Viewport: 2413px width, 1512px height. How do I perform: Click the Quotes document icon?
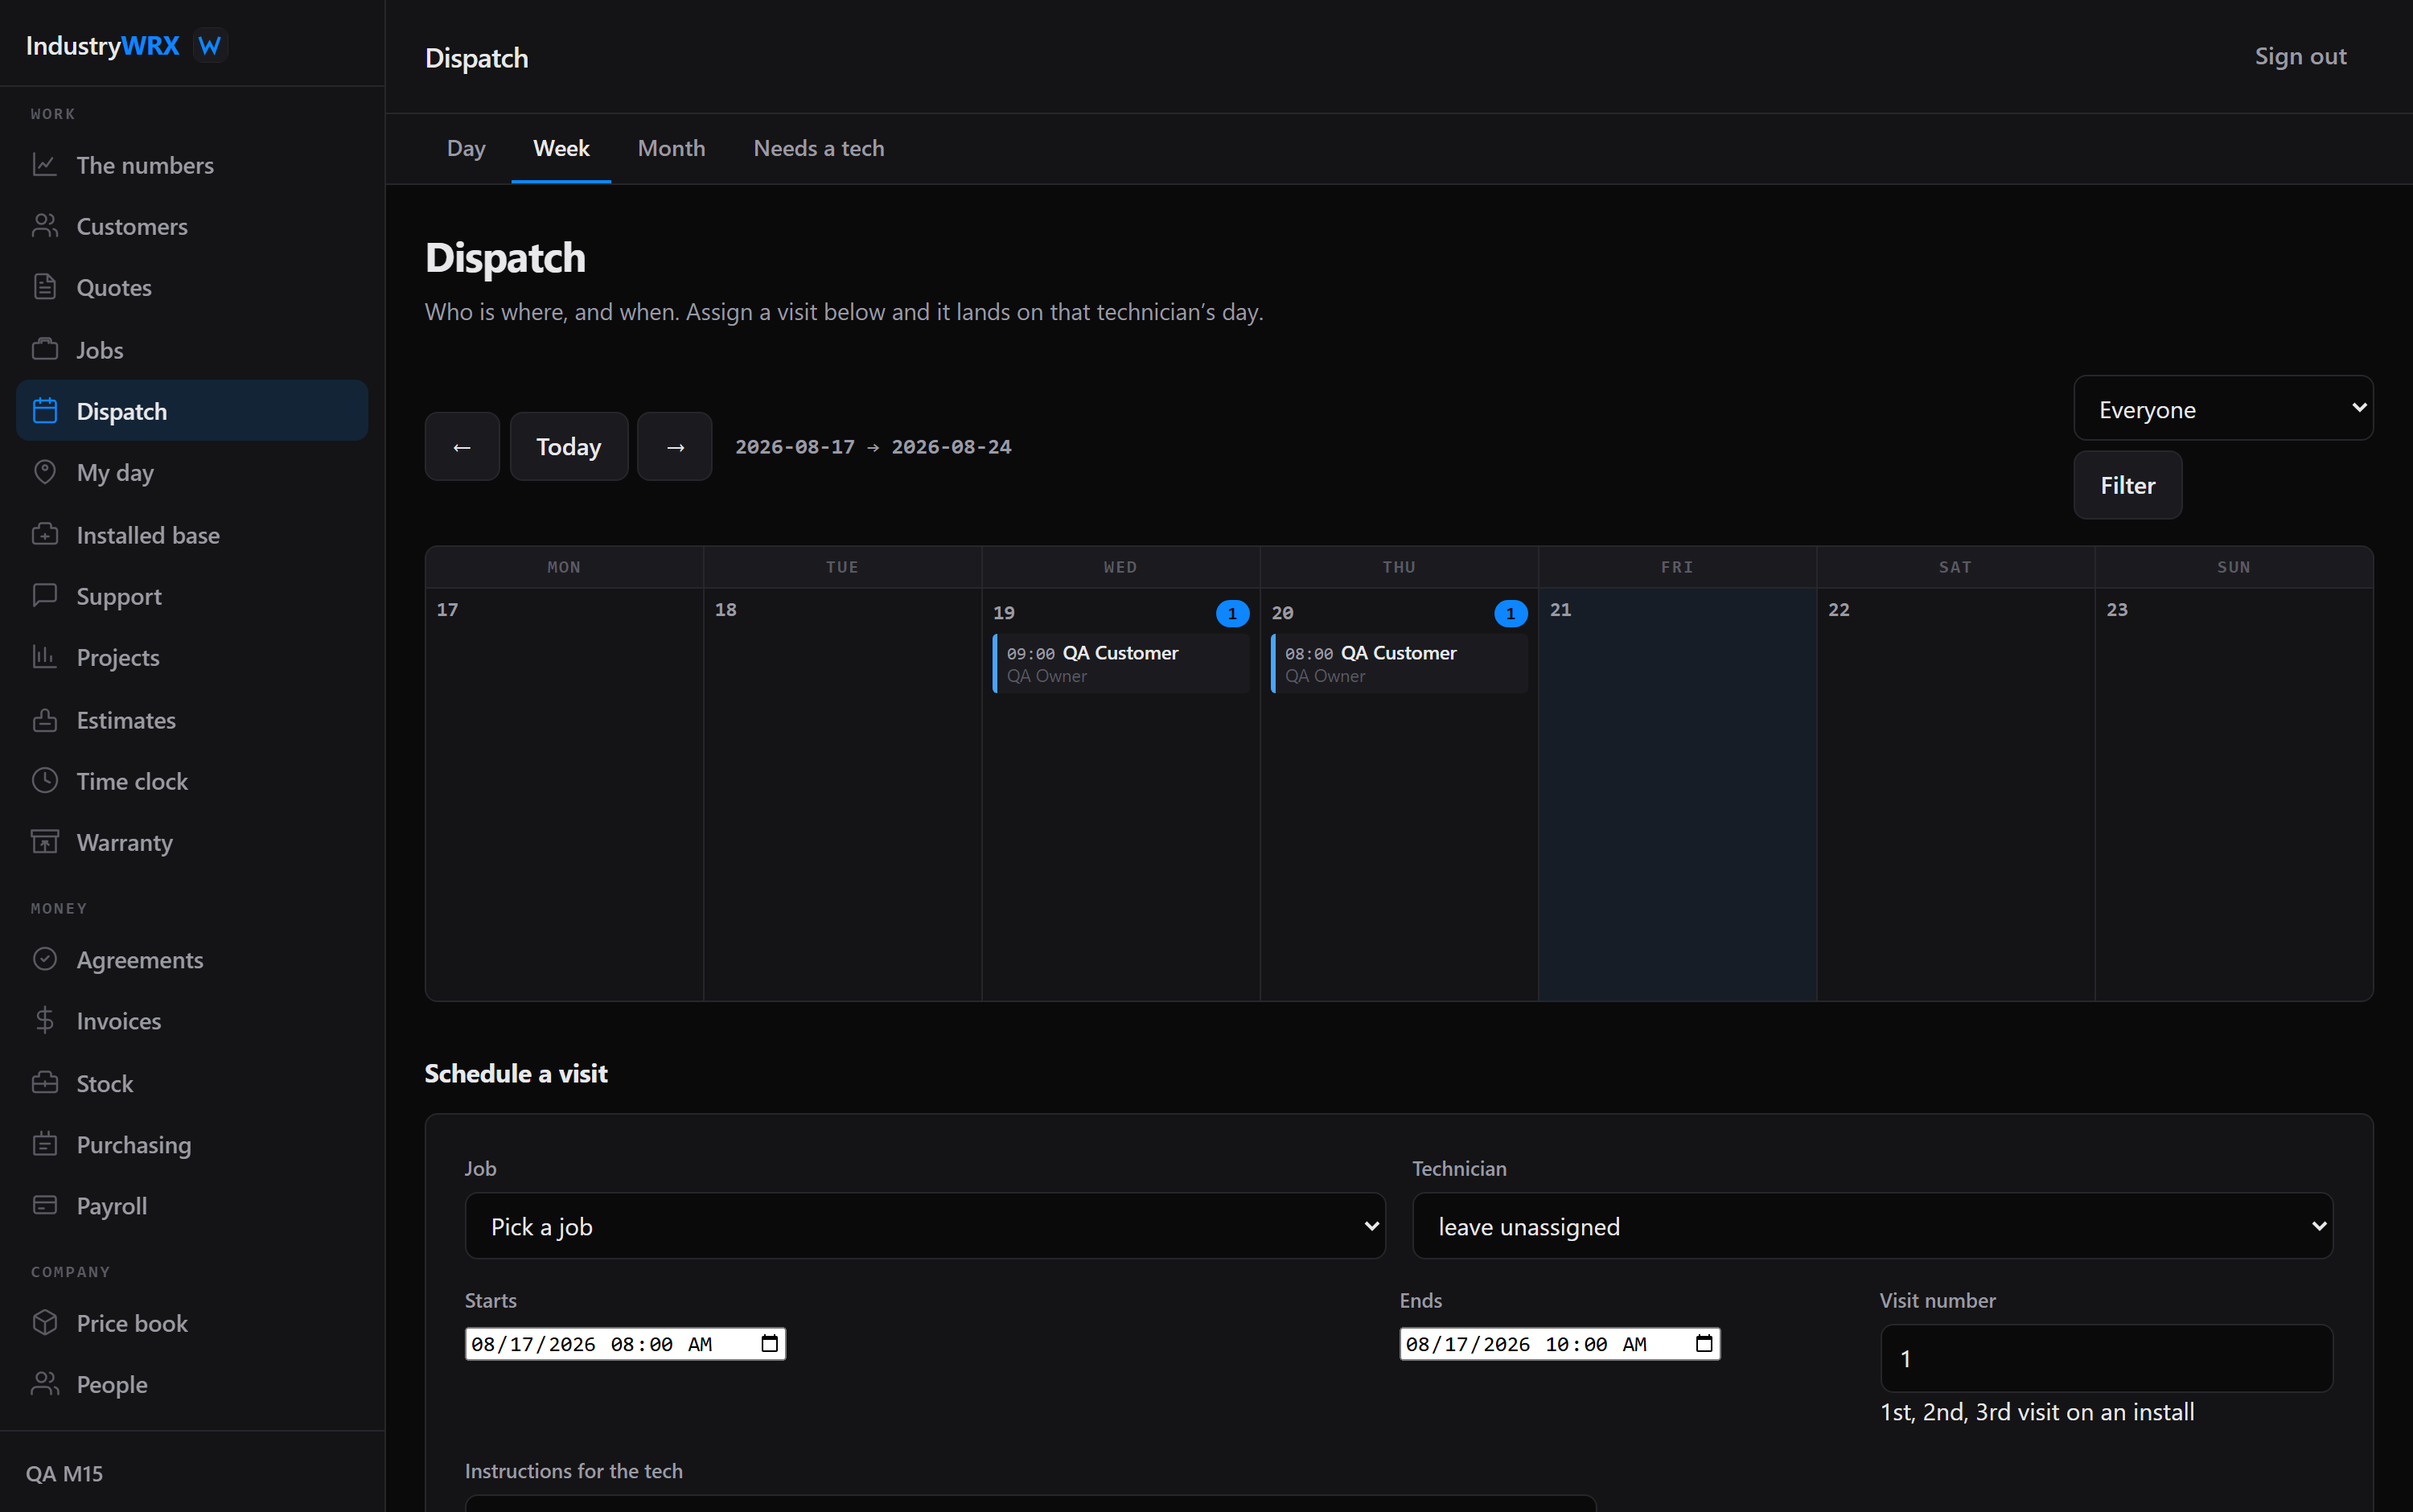pos(45,287)
